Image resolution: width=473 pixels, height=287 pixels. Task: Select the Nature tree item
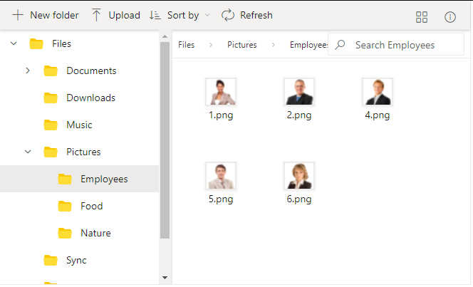79,233
